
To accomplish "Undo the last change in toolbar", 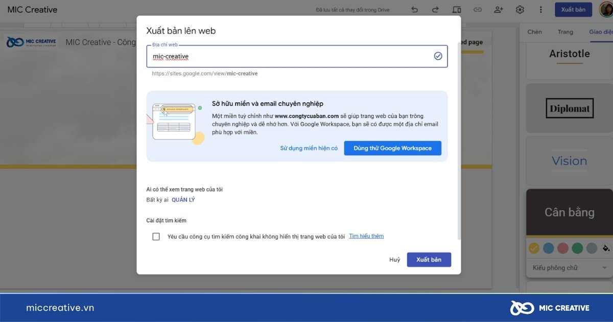I will pos(414,10).
